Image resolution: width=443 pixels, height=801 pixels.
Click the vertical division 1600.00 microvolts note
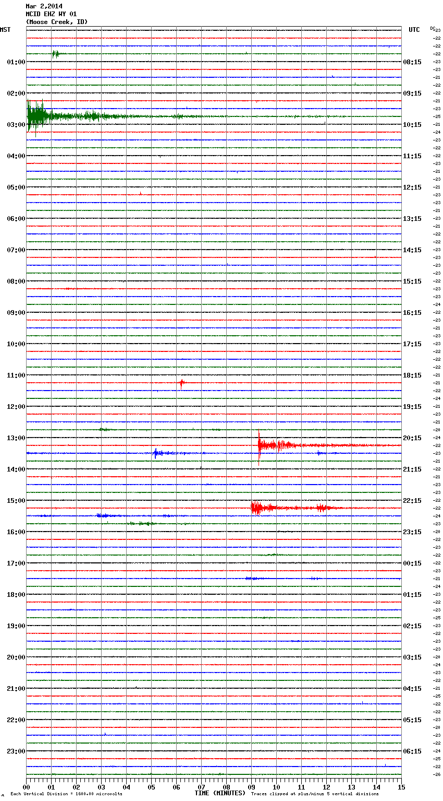66,794
